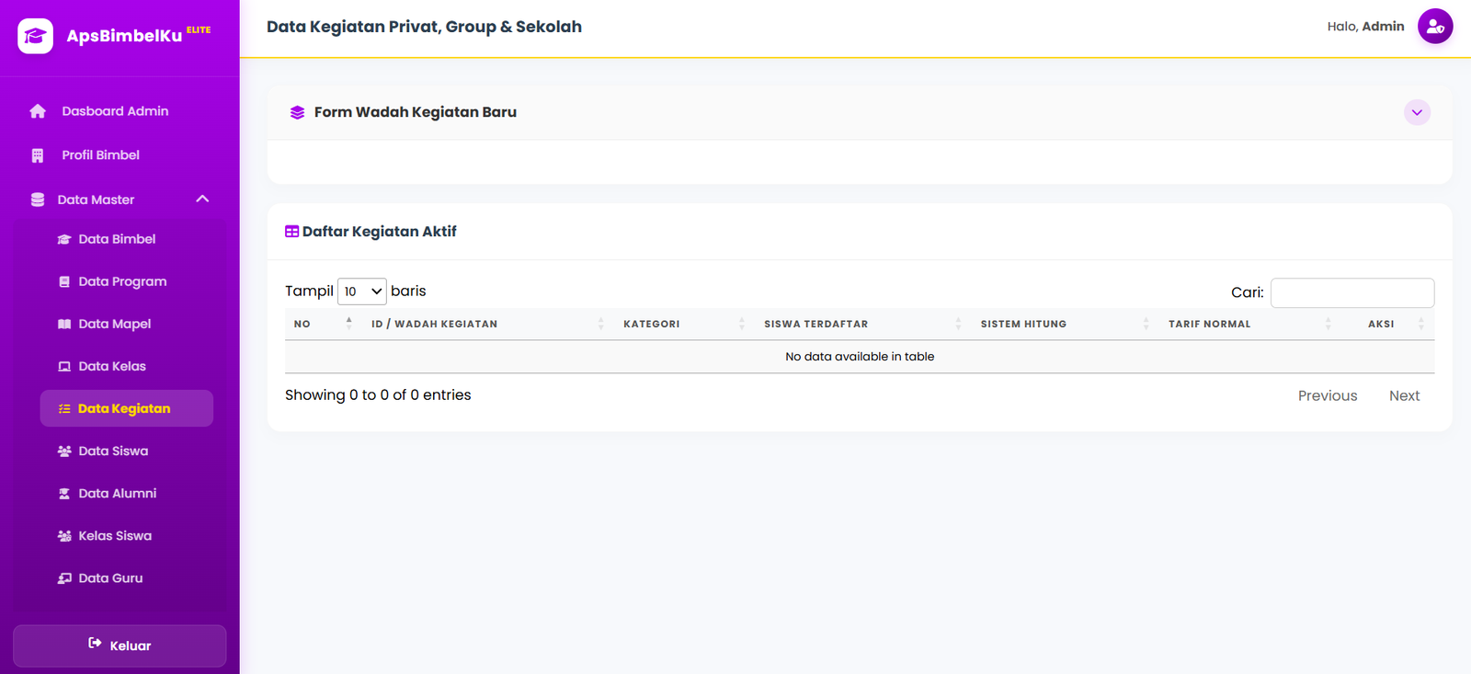Screen dimensions: 1471x674
Task: Click the logout icon on Keluar
Action: (95, 644)
